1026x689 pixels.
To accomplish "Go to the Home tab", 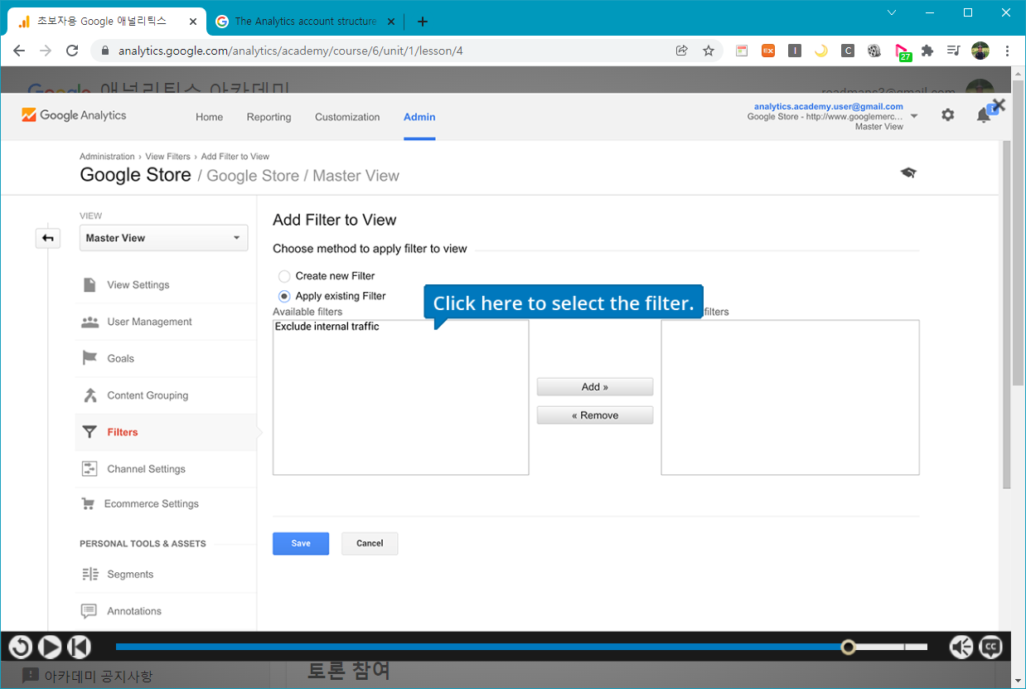I will coord(209,117).
